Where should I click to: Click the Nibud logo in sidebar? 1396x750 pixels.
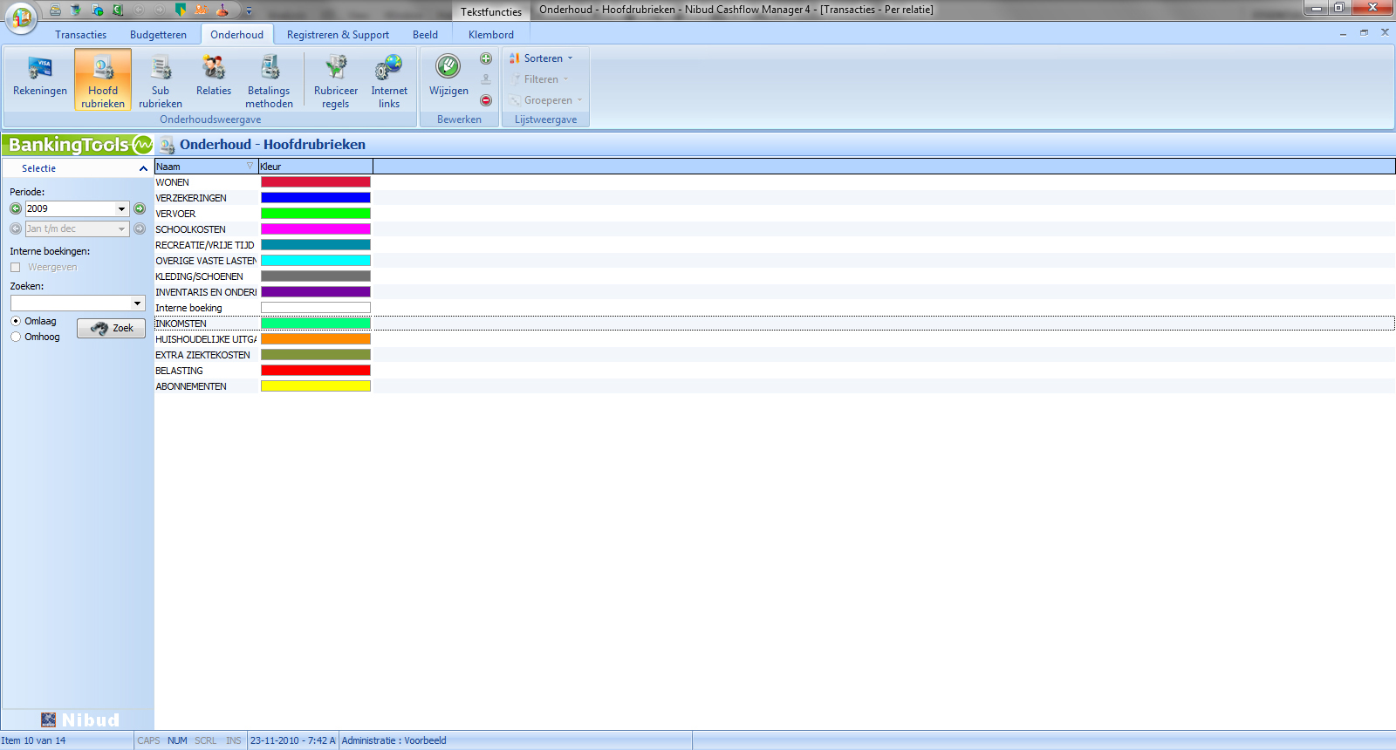[79, 719]
